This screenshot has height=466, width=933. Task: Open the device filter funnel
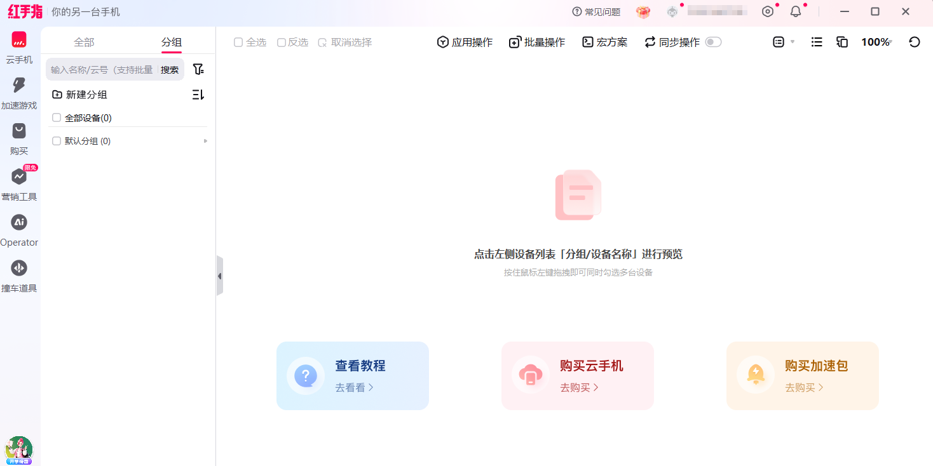pyautogui.click(x=198, y=69)
